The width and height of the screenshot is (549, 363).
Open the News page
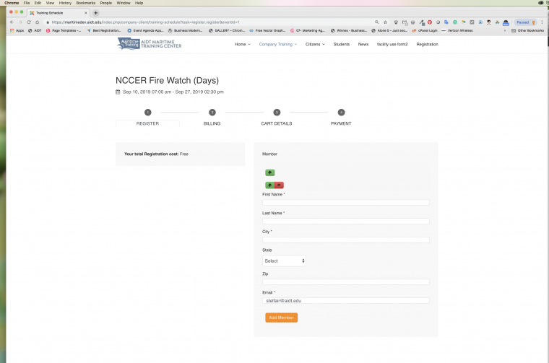363,45
